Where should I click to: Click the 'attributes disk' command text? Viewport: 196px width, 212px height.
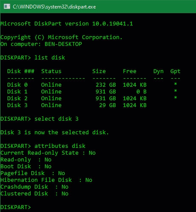(60, 146)
